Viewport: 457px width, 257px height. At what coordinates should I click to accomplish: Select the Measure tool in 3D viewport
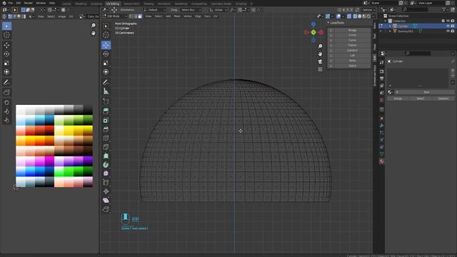coord(106,91)
